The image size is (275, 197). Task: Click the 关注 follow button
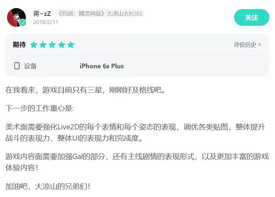pyautogui.click(x=251, y=18)
